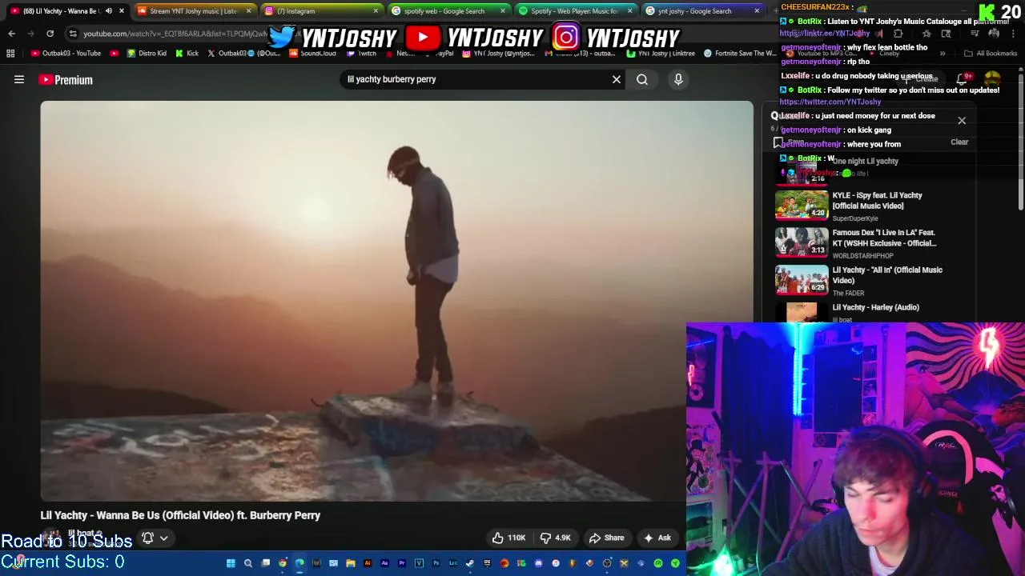
Task: Open the Ask button below the video
Action: click(657, 538)
